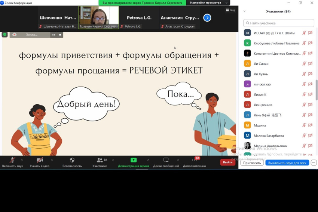Pause the recording indicator
This screenshot has height=212, width=318.
53,34
